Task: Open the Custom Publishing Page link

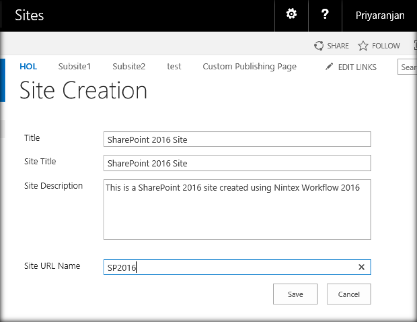Action: pyautogui.click(x=249, y=67)
